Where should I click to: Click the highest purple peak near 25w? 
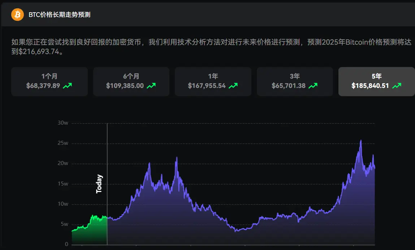coord(361,141)
